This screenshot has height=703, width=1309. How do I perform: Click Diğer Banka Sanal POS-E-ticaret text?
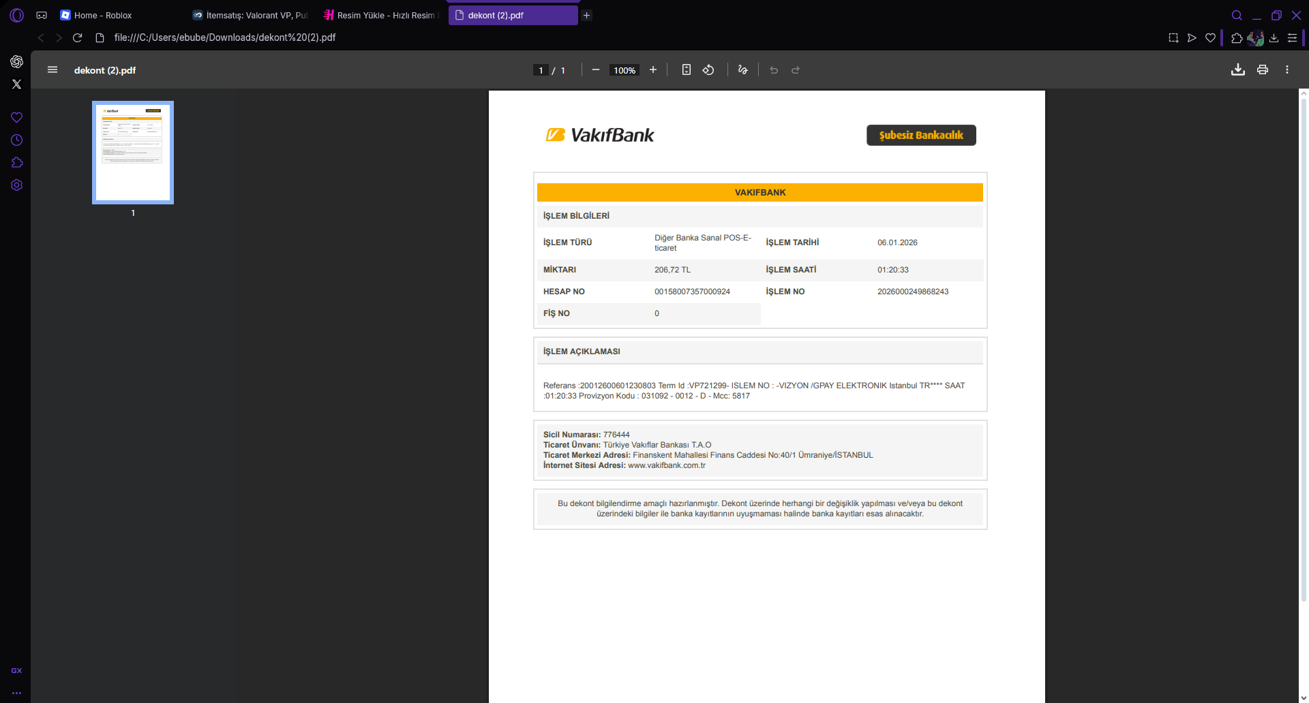click(x=703, y=243)
